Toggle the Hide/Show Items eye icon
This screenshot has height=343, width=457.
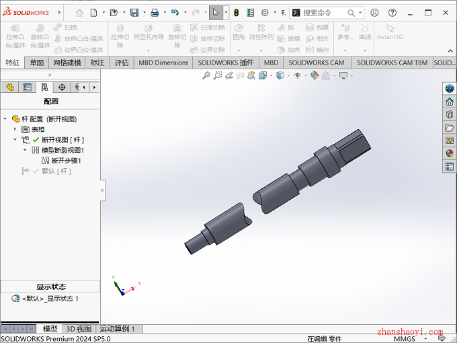[296, 76]
